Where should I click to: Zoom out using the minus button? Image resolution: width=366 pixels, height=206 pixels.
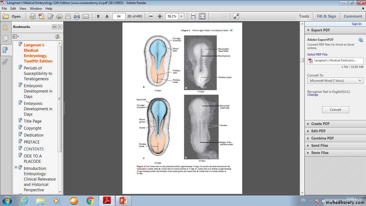point(151,16)
